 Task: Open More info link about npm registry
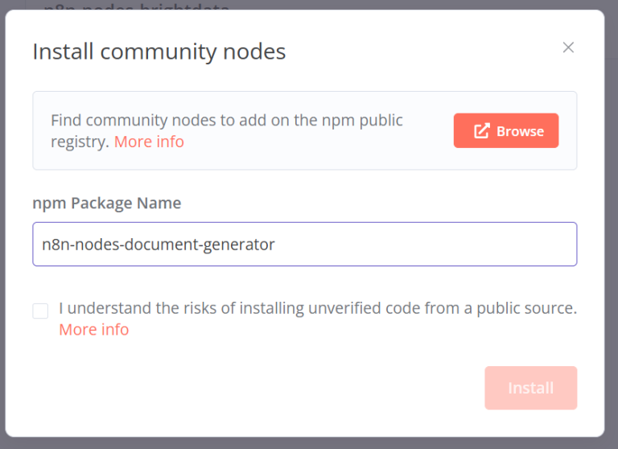point(149,142)
